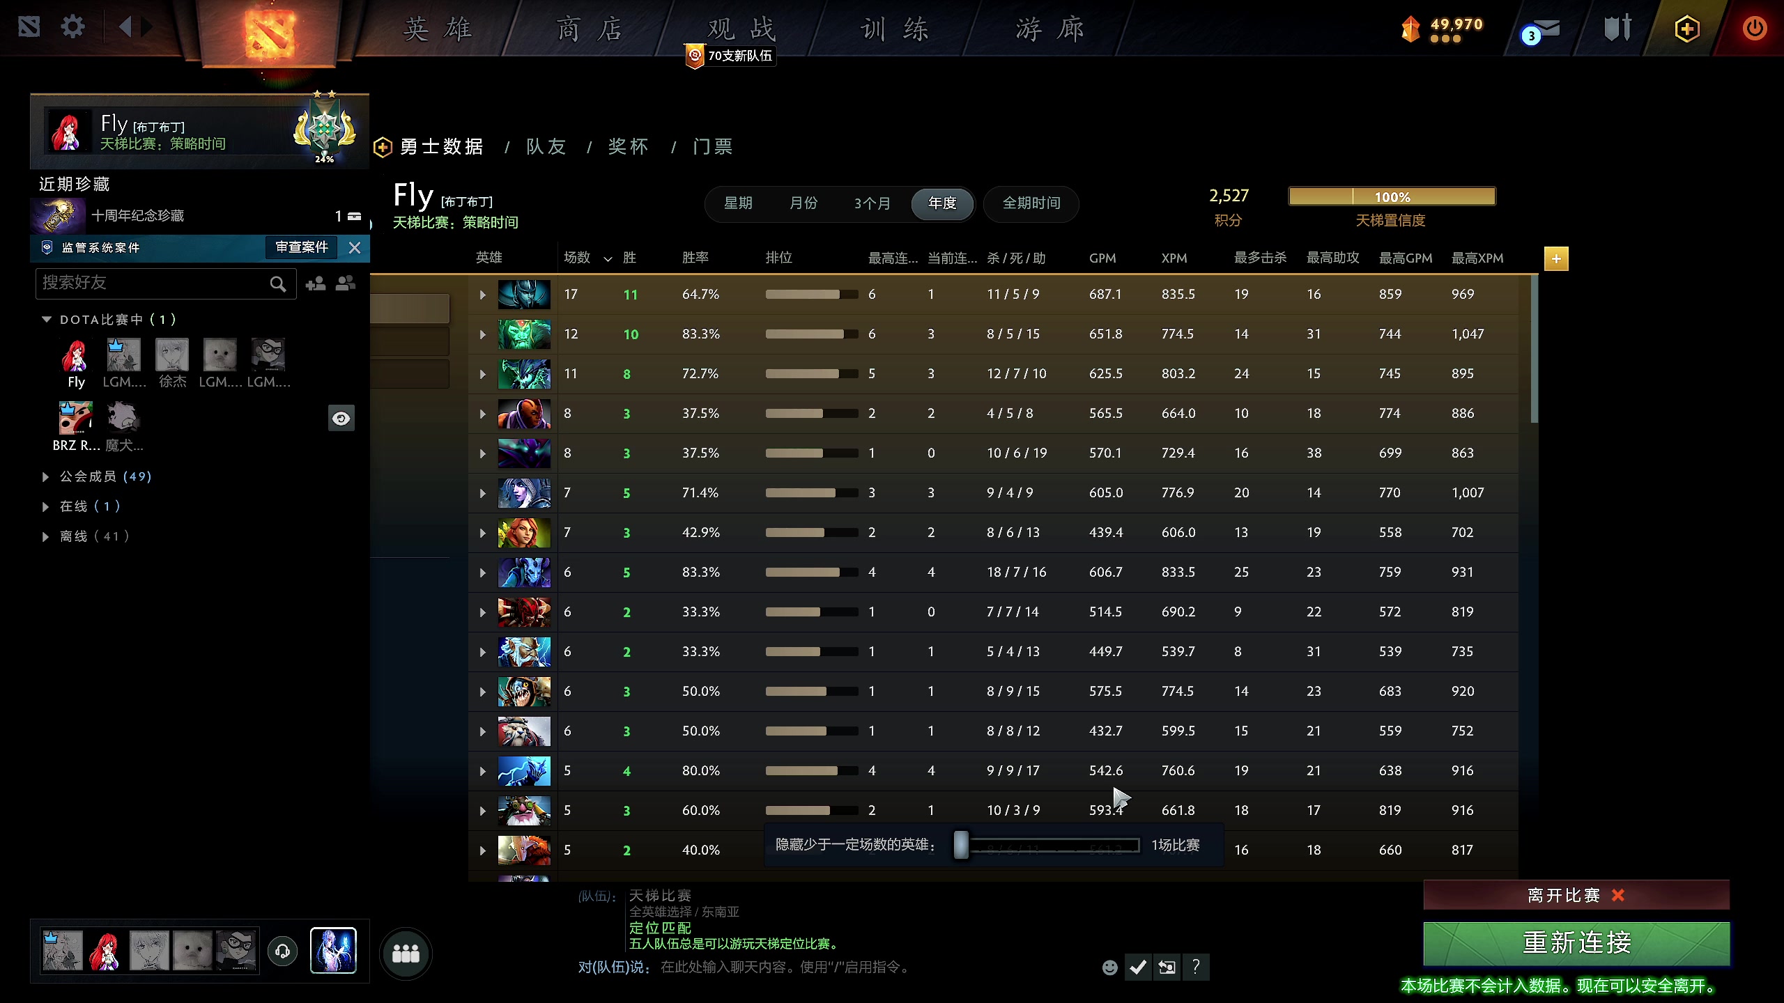Select the 年度 time filter
Screen dimensions: 1784x1003
[942, 203]
